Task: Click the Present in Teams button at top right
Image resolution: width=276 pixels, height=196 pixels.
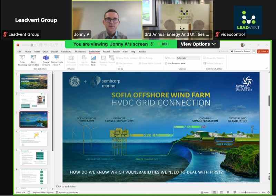Action: click(240, 52)
